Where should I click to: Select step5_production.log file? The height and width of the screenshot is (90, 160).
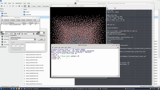(x=31, y=60)
